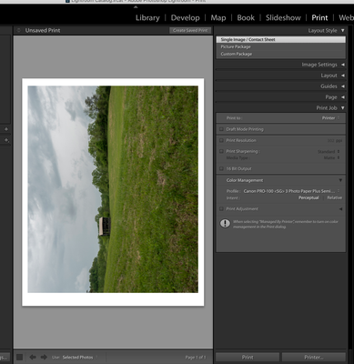Screen dimensions: 354x364
Task: Click the first page square icon in toolbar
Action: click(20, 357)
